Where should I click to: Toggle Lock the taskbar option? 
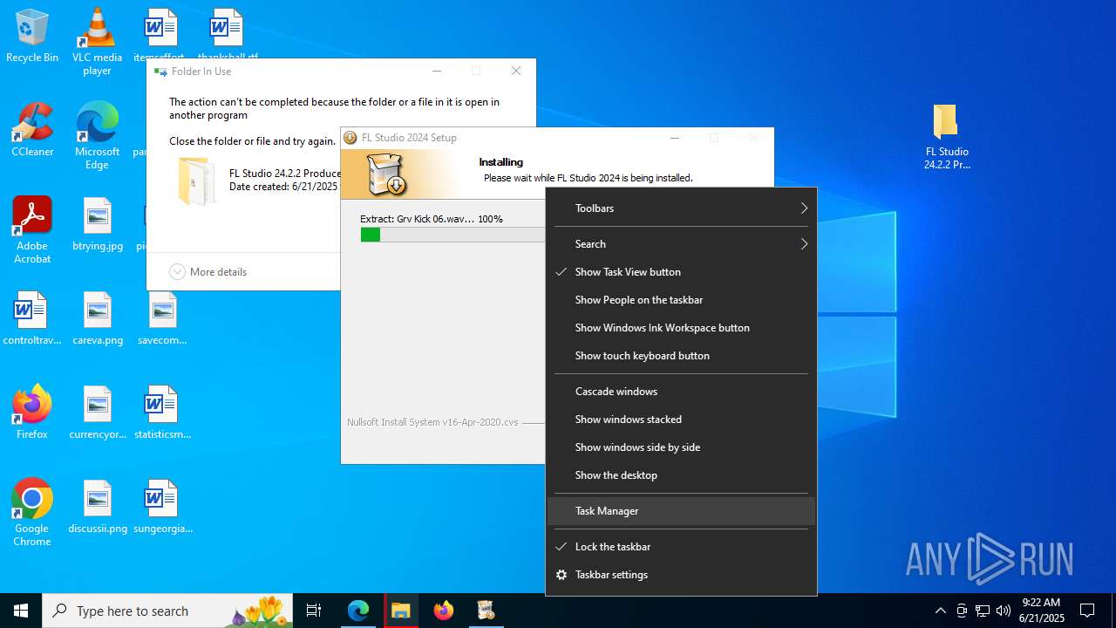tap(681, 547)
